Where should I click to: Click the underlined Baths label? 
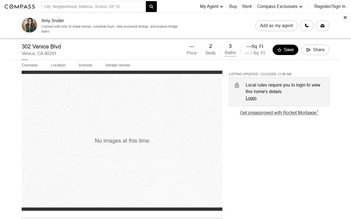[x=230, y=53]
